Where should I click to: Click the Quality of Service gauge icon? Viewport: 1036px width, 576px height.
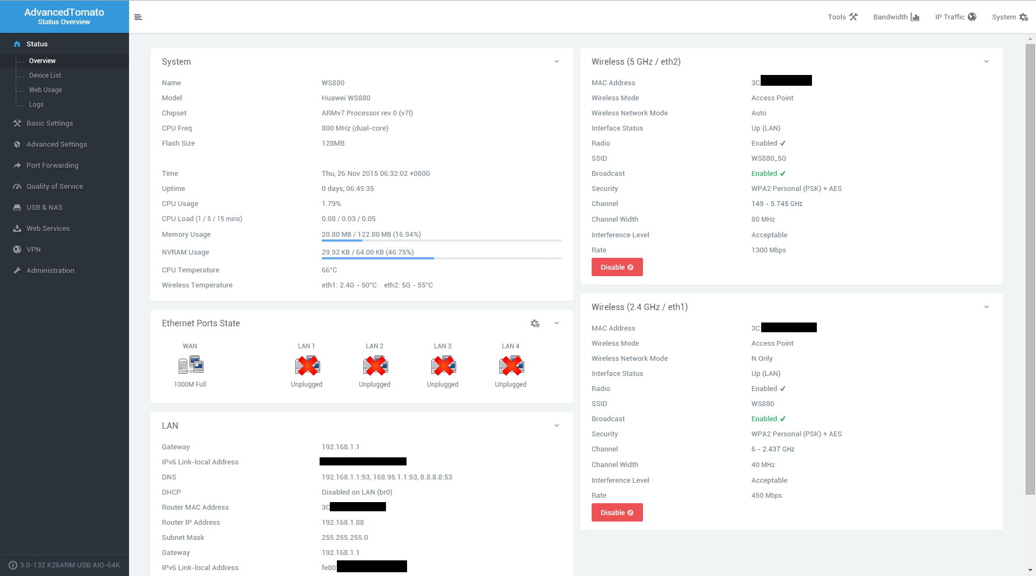[x=17, y=187]
